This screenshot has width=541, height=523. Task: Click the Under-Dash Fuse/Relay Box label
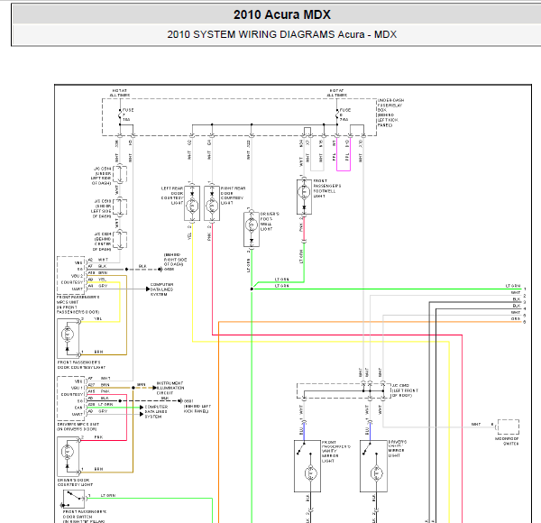(390, 113)
